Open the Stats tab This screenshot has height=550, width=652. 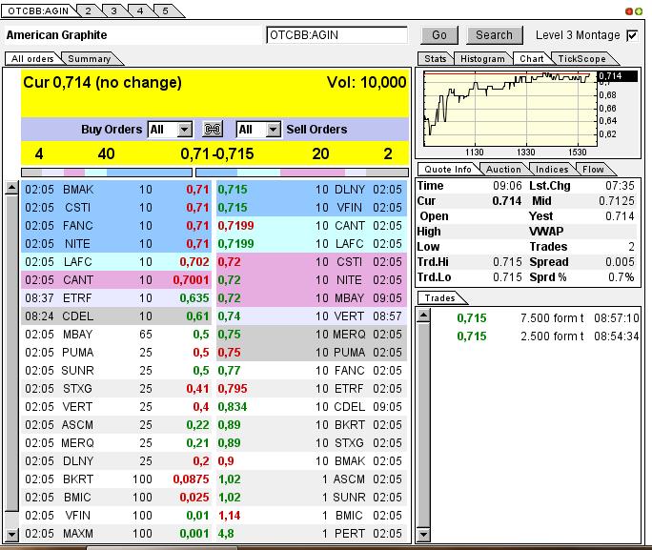435,59
